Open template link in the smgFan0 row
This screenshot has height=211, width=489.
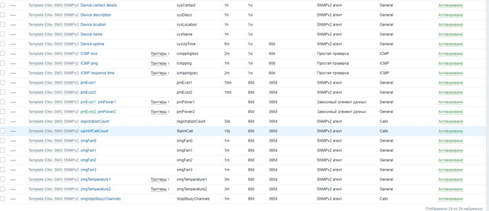click(53, 141)
